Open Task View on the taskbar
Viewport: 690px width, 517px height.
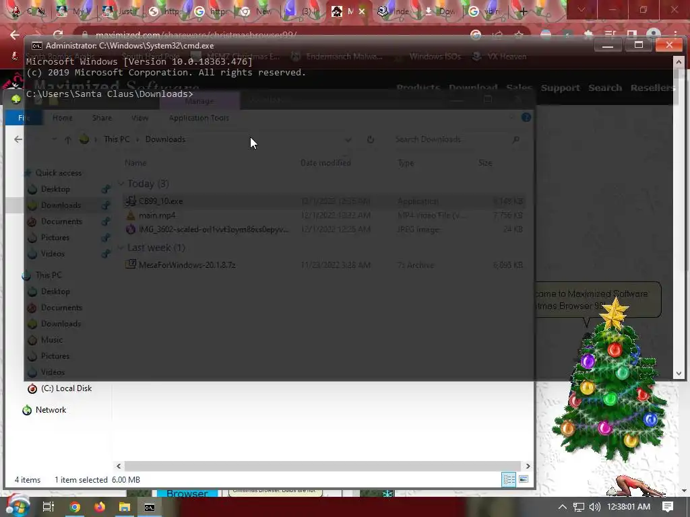(48, 507)
